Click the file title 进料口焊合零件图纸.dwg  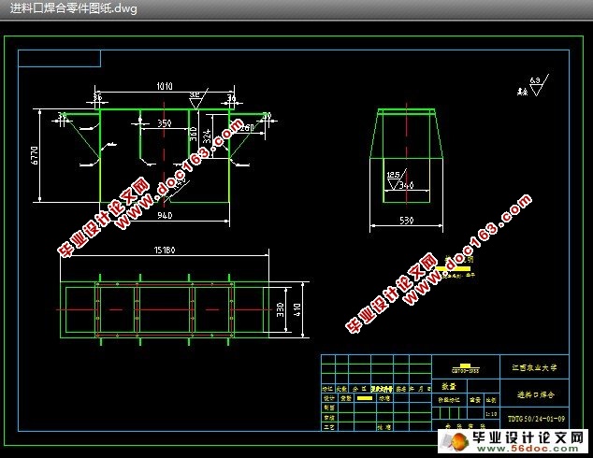point(73,7)
